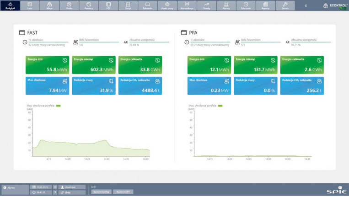
Task: Click the help question mark icon
Action: tap(55, 192)
